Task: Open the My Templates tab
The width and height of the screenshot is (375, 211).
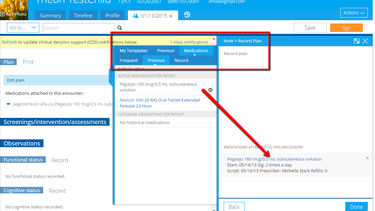Action: coord(133,50)
